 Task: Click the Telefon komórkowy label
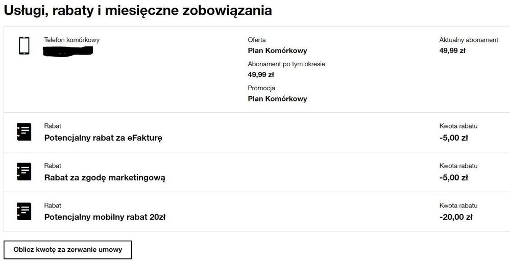72,40
